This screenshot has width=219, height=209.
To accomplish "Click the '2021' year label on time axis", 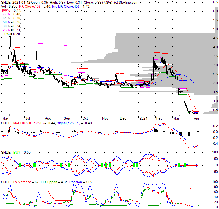I will tap(143, 118).
